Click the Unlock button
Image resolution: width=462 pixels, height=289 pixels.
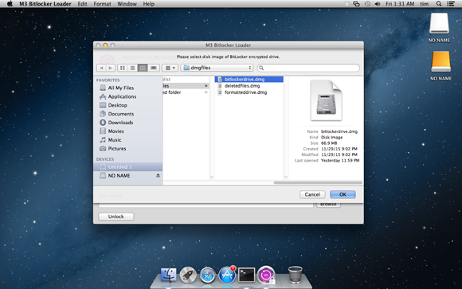click(116, 217)
